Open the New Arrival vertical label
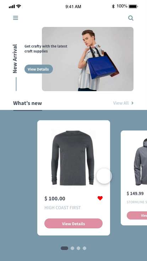Image resolution: width=147 pixels, height=261 pixels. (15, 59)
